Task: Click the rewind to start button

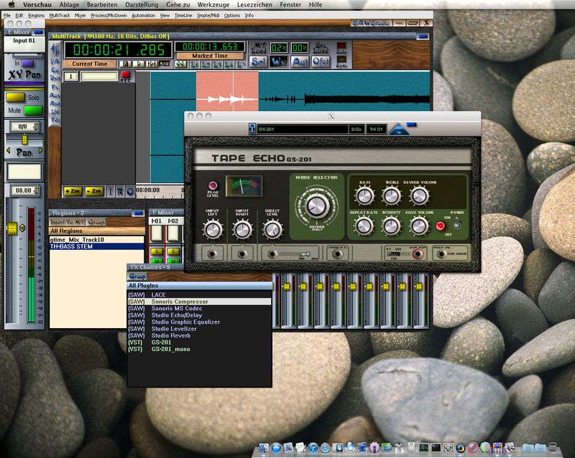Action: [x=180, y=64]
